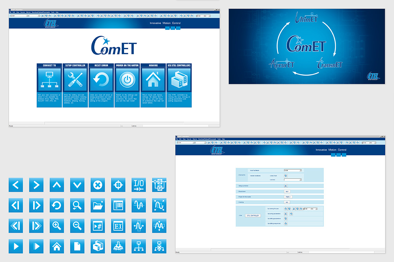Viewport: 394px width, 262px height.
Task: Click the plain play triangle icon
Action: (x=16, y=246)
